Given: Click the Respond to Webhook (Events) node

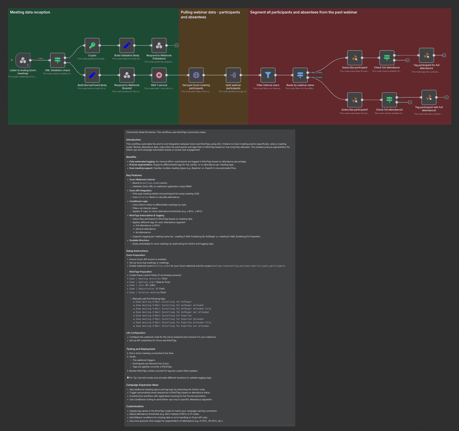Looking at the screenshot, I should coord(127,75).
